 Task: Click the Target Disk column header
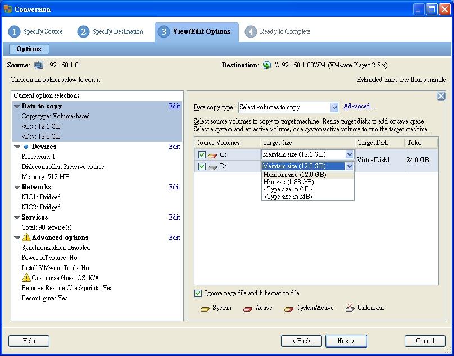(x=380, y=143)
